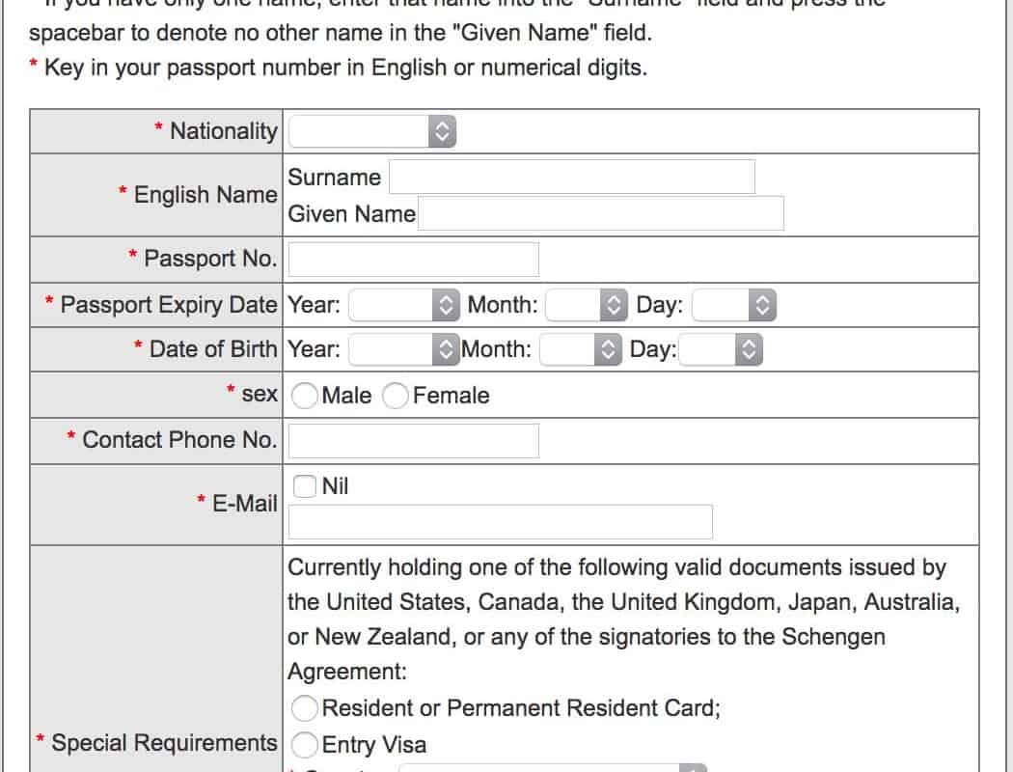Open Date of Birth Year dropdown
The image size is (1013, 772).
(x=402, y=349)
